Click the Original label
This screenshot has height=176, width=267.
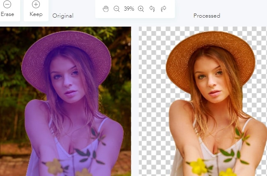click(x=63, y=16)
